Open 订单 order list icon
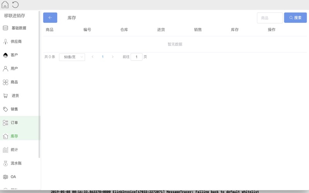This screenshot has width=309, height=193. [5, 123]
